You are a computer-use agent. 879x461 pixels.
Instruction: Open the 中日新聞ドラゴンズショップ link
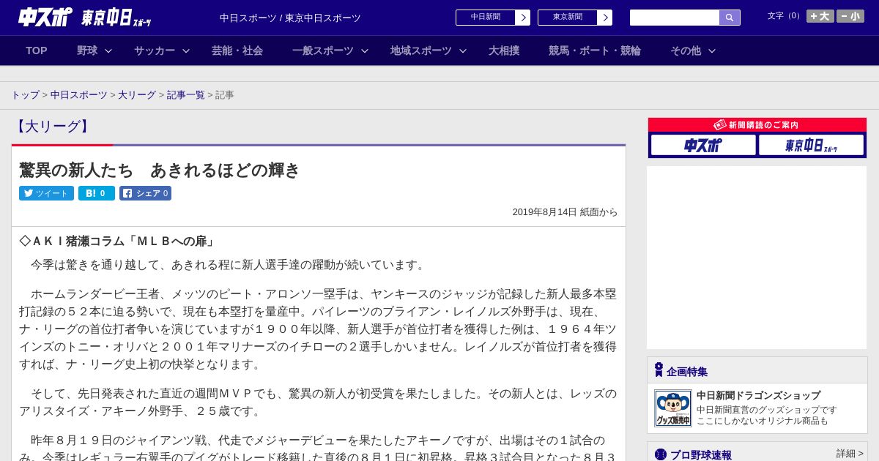(758, 395)
